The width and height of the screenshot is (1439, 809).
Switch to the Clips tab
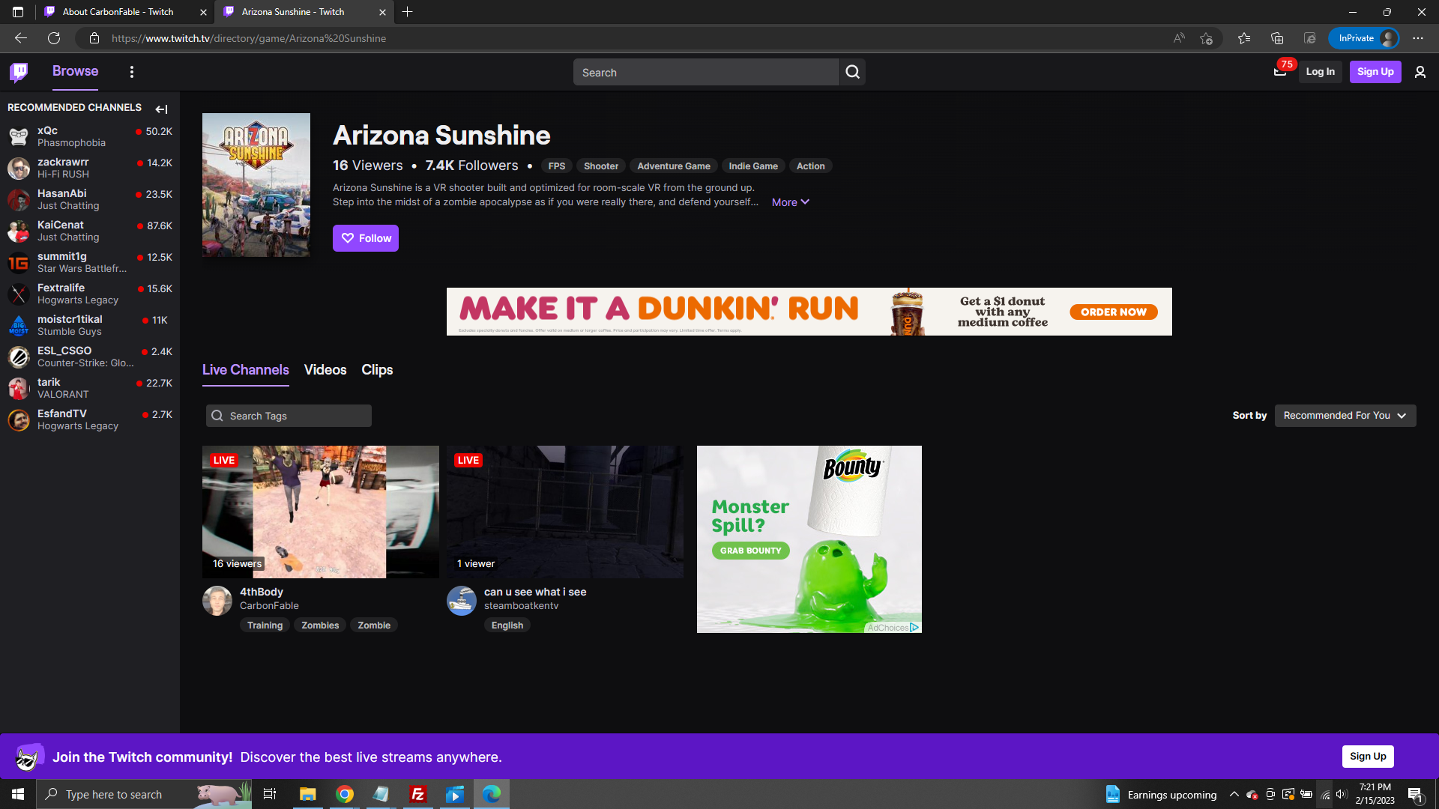click(x=377, y=370)
